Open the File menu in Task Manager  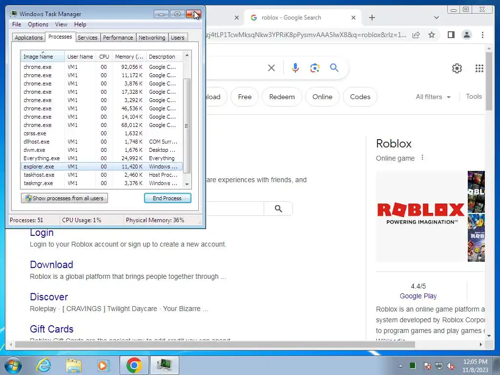coord(17,24)
